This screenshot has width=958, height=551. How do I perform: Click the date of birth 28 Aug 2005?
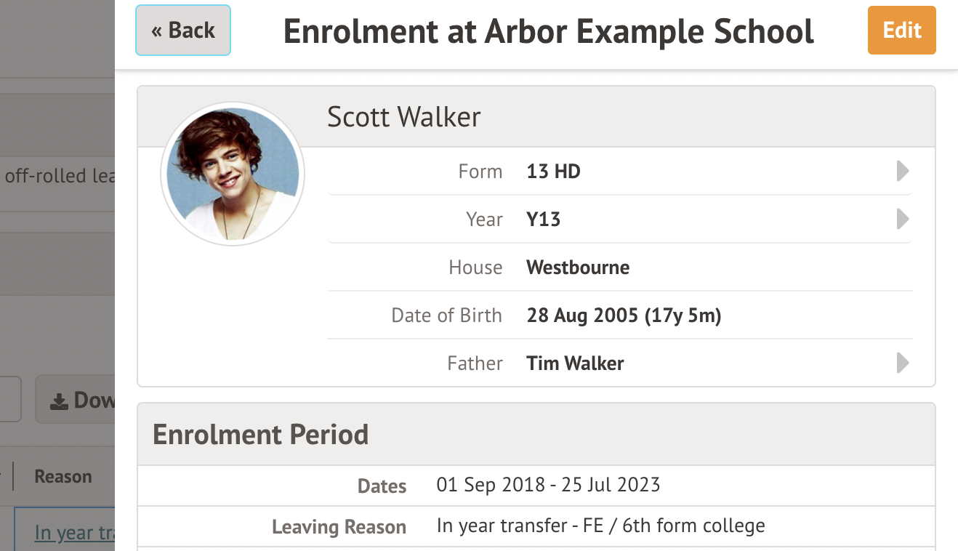pyautogui.click(x=623, y=315)
